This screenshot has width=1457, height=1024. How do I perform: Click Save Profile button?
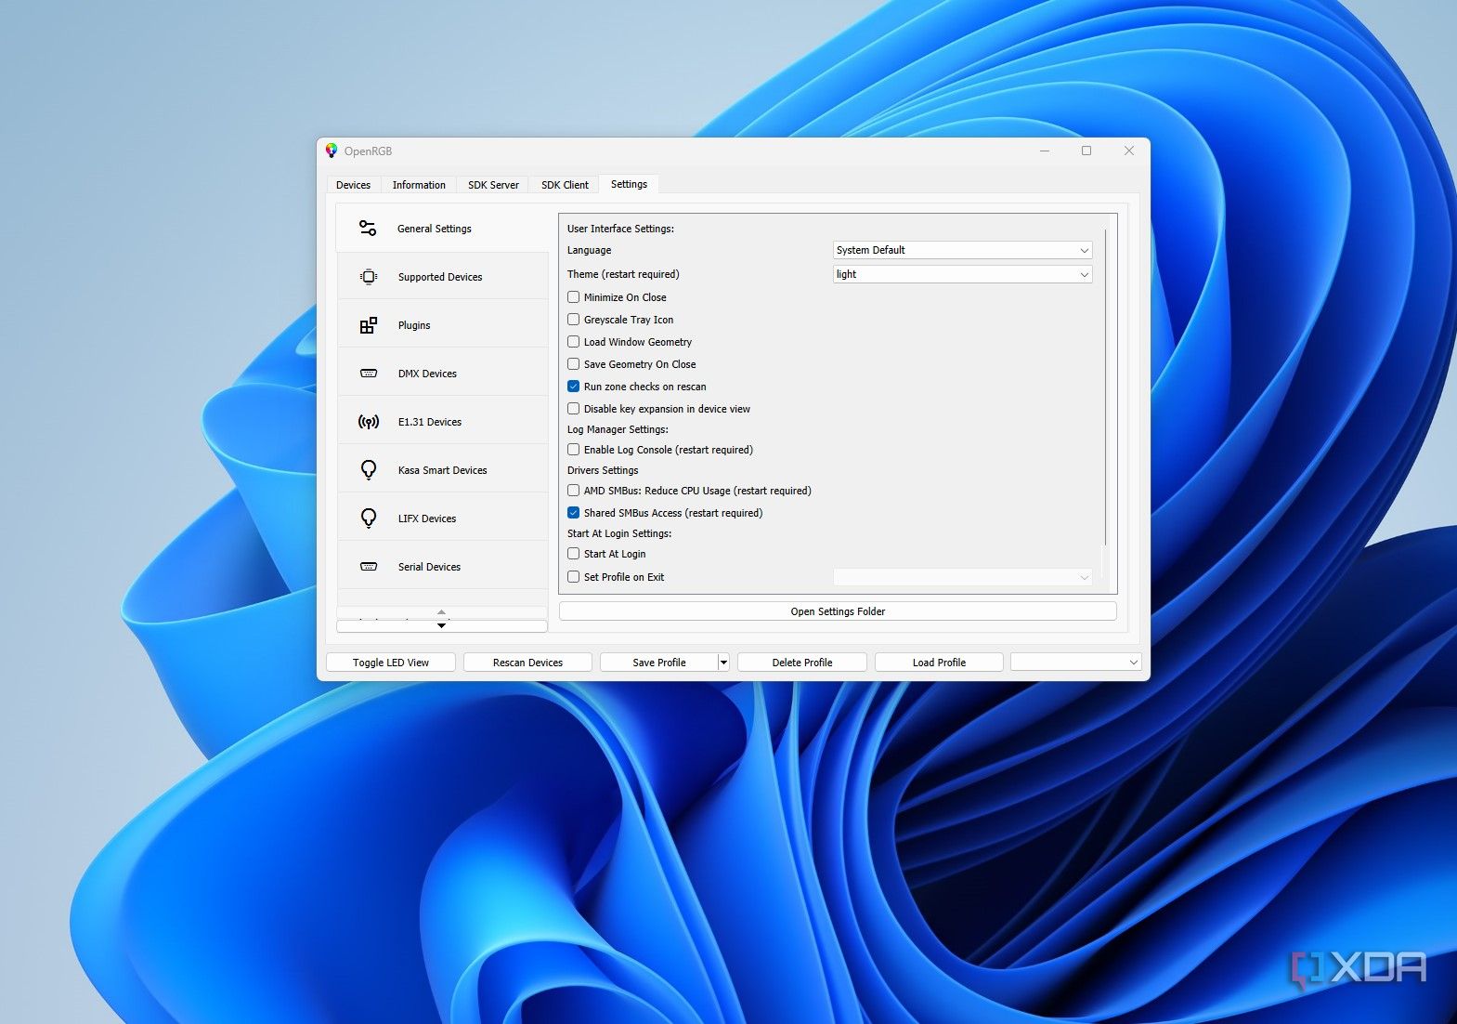(659, 663)
